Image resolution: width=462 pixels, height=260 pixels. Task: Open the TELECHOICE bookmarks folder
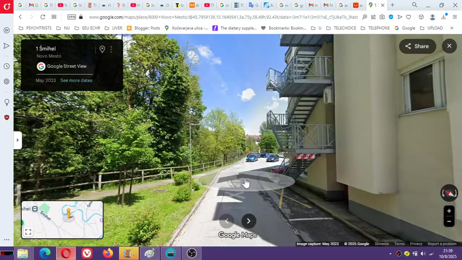(341, 28)
